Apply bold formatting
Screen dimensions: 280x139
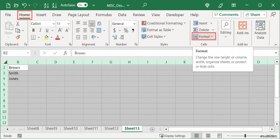[33, 30]
